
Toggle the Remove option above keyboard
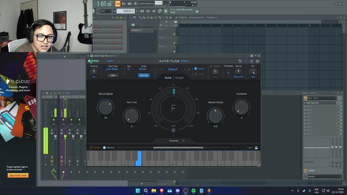104,148
